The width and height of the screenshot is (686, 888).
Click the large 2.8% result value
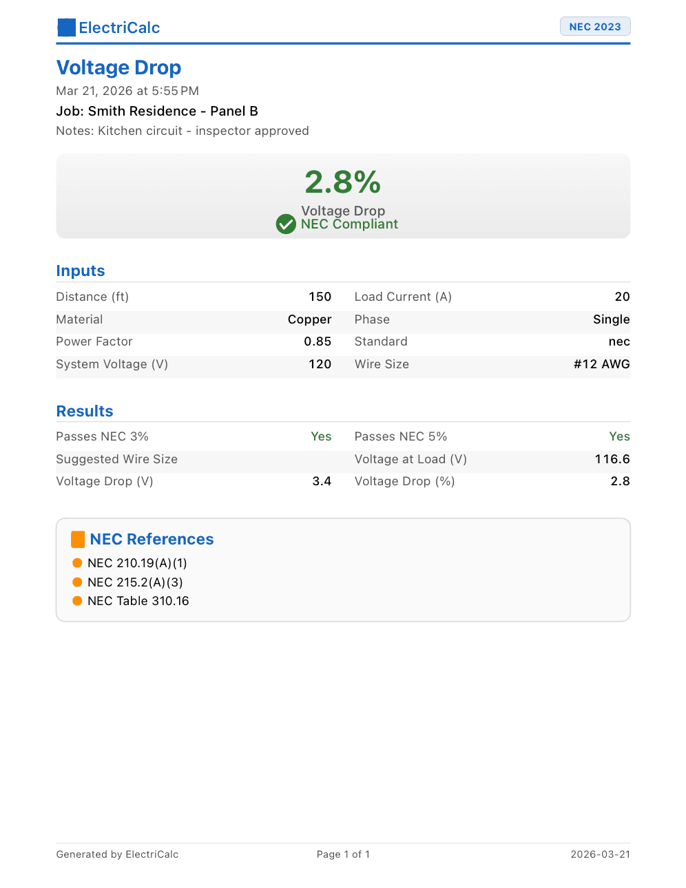343,182
